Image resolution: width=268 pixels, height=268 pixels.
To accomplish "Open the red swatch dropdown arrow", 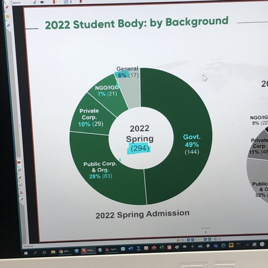I will 57,2.
